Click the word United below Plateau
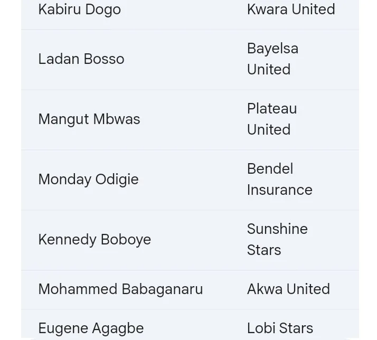Image resolution: width=377 pixels, height=340 pixels. pos(268,130)
